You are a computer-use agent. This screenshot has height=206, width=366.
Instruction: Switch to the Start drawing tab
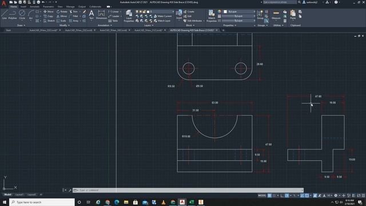pos(9,30)
